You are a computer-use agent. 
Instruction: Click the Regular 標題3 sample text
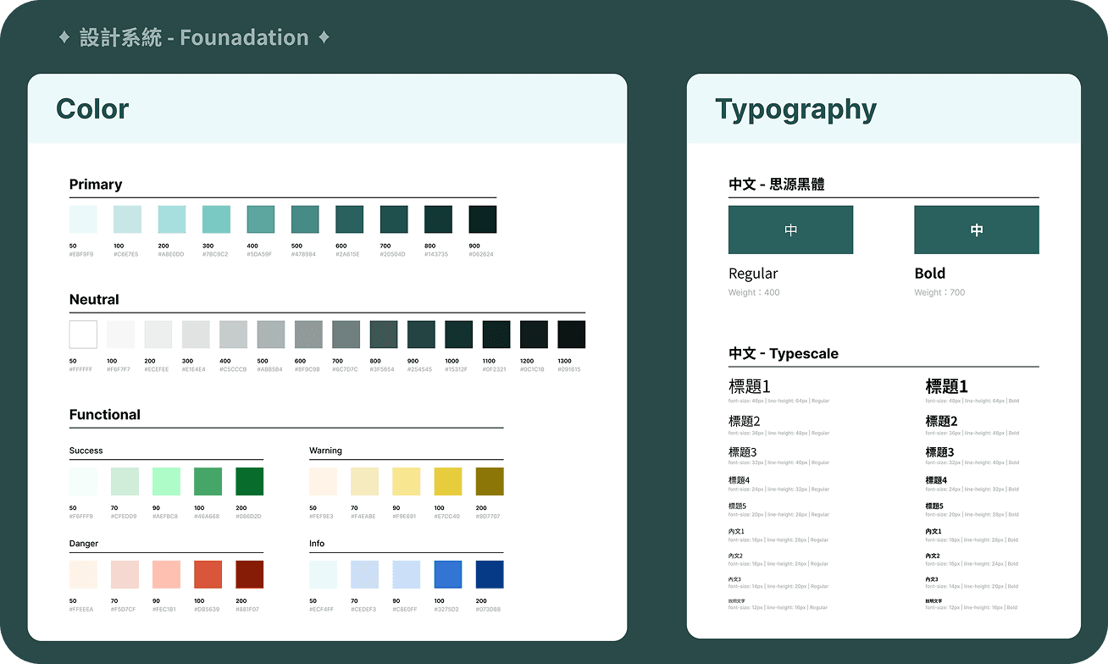coord(743,452)
